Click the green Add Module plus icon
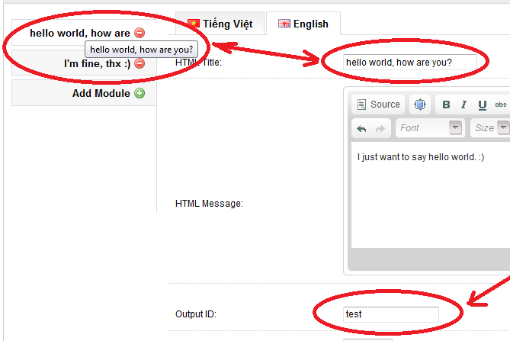 click(x=140, y=93)
